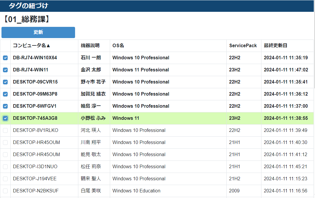Uncheck DESKTOP-09CVR15 row checkbox
Viewport: 315px width, 198px height.
(5, 82)
